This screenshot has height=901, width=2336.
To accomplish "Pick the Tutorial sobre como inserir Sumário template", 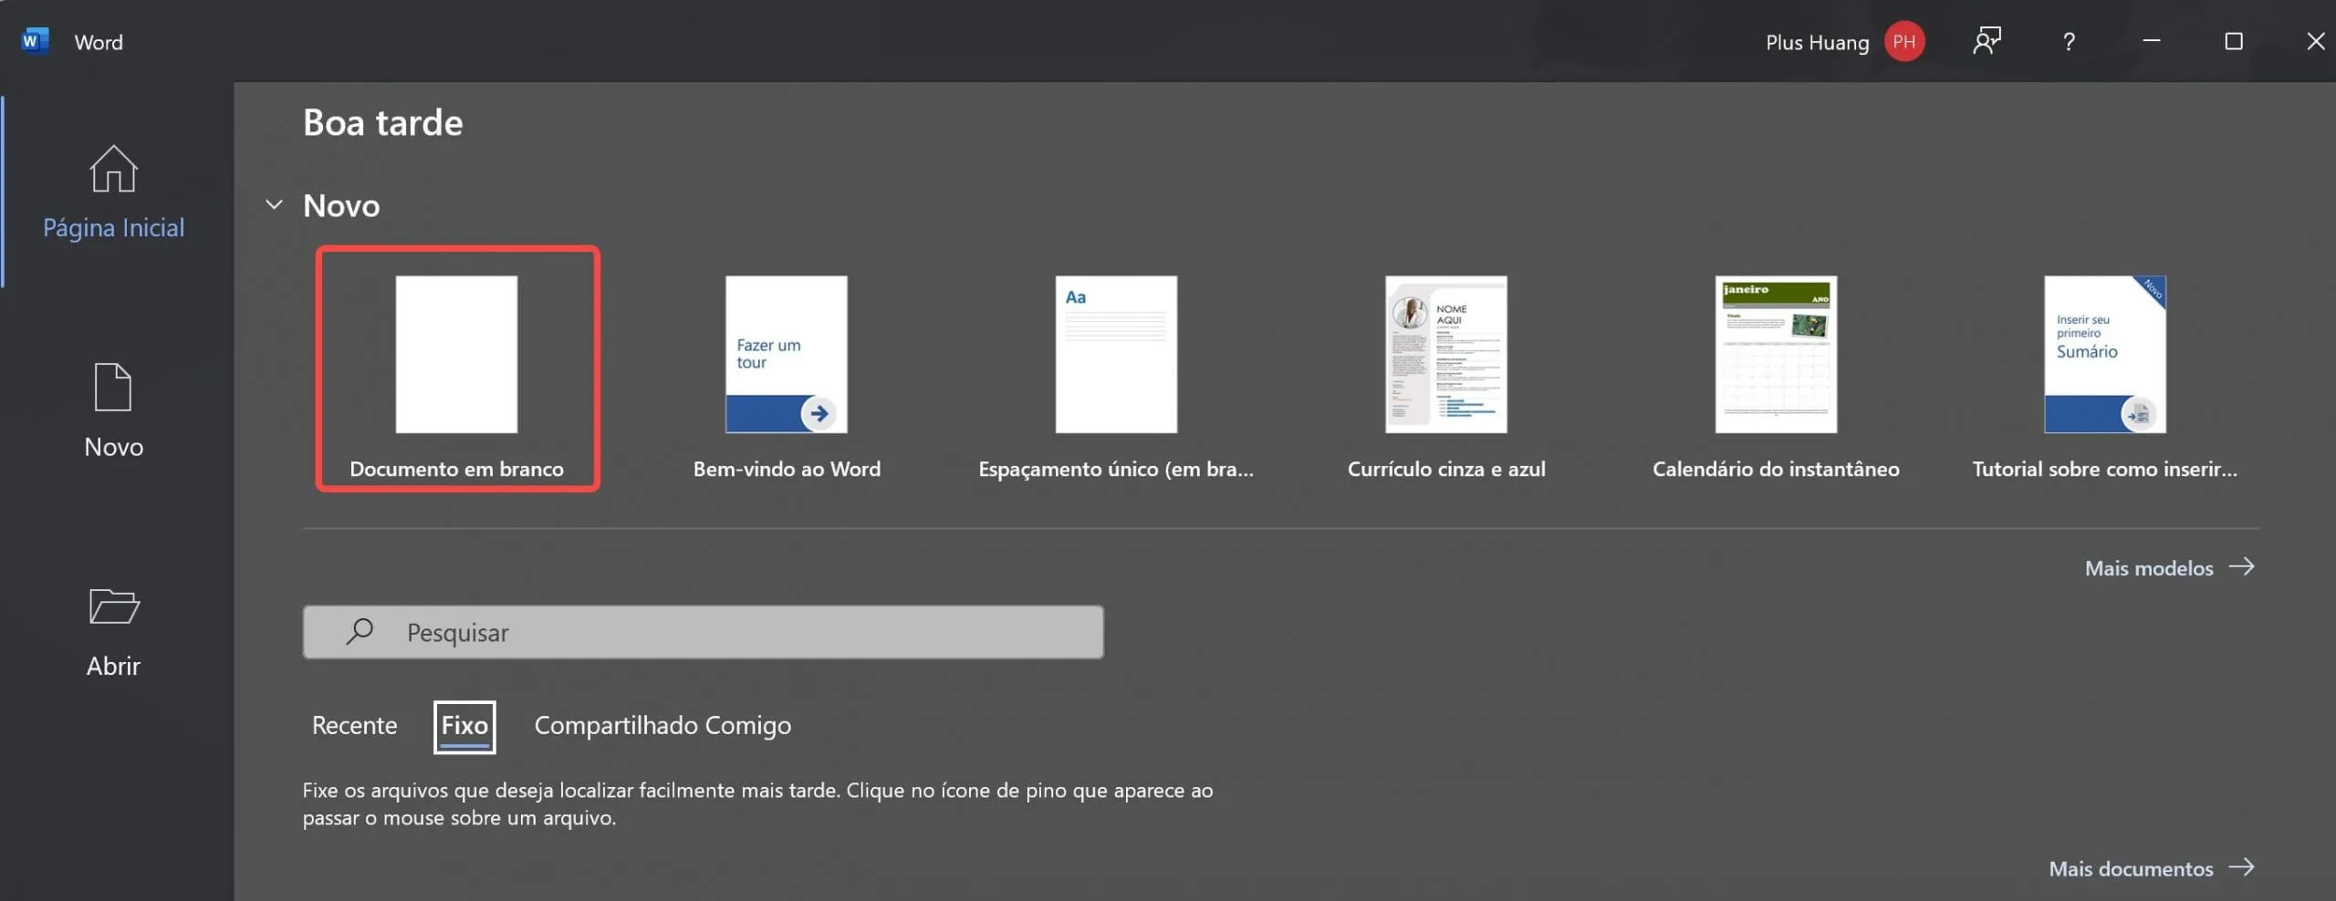I will coord(2105,377).
